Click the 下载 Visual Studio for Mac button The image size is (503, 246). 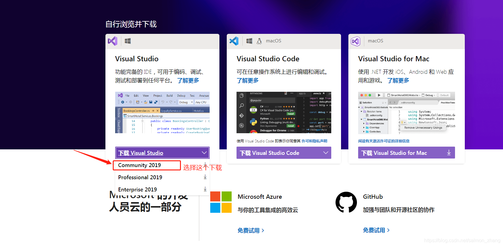[x=406, y=153]
